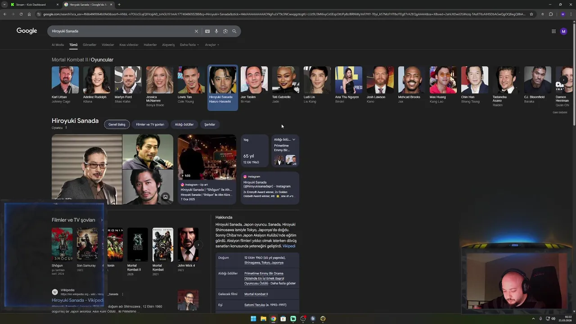This screenshot has height=324, width=576.
Task: Bookmark this page with the star icon
Action: click(x=531, y=14)
